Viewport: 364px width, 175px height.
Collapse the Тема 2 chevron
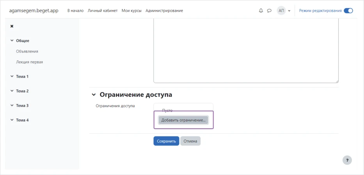coord(12,91)
